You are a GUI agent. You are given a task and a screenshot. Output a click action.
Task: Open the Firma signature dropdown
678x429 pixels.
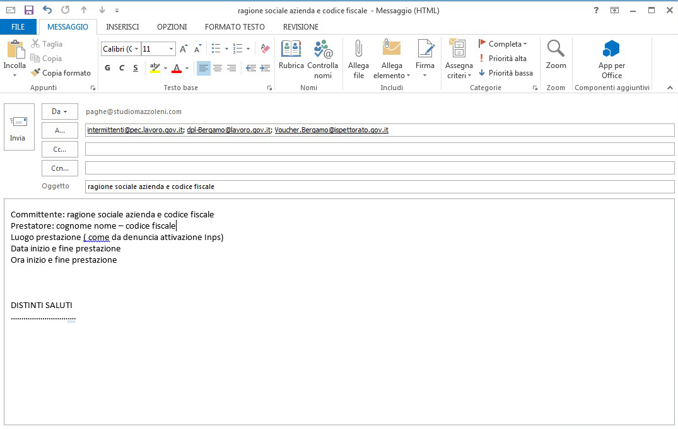point(425,59)
